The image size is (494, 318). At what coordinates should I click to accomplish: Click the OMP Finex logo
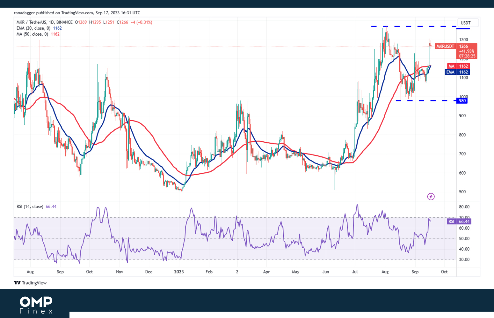[36, 305]
